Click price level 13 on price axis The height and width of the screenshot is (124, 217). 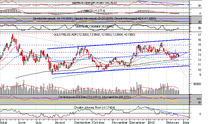[199, 55]
